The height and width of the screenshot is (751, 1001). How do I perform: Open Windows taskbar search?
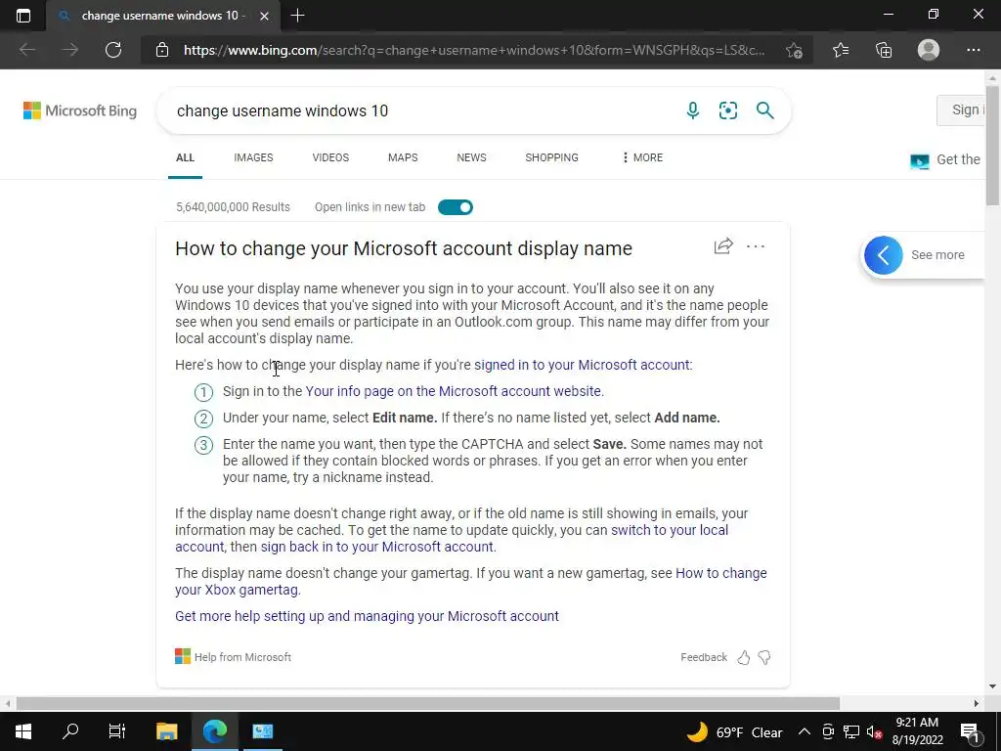(x=70, y=731)
